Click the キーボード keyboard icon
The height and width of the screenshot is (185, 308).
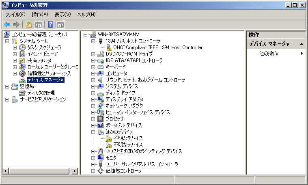point(101,67)
